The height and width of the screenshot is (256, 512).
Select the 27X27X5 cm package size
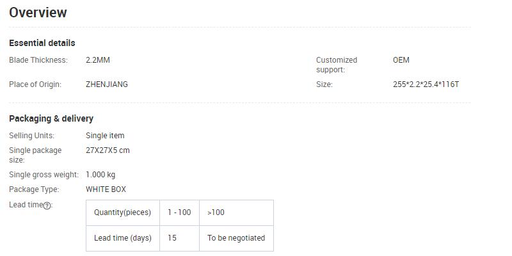point(108,150)
